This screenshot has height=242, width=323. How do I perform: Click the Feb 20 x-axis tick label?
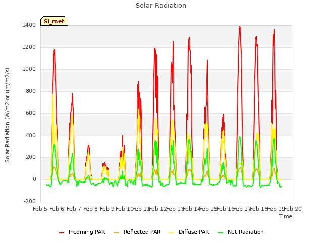293,209
